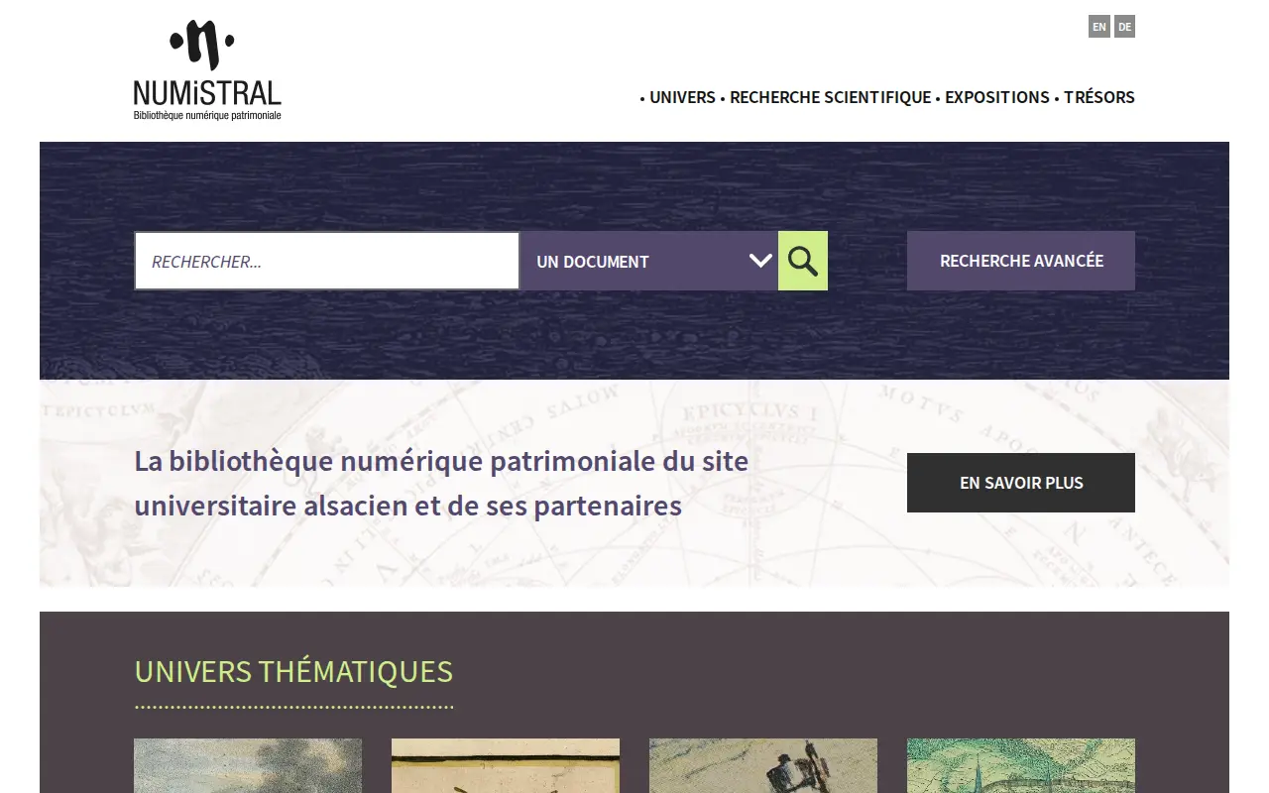Click the Univers thématiques heading
Screen dimensions: 1269x793
293,672
